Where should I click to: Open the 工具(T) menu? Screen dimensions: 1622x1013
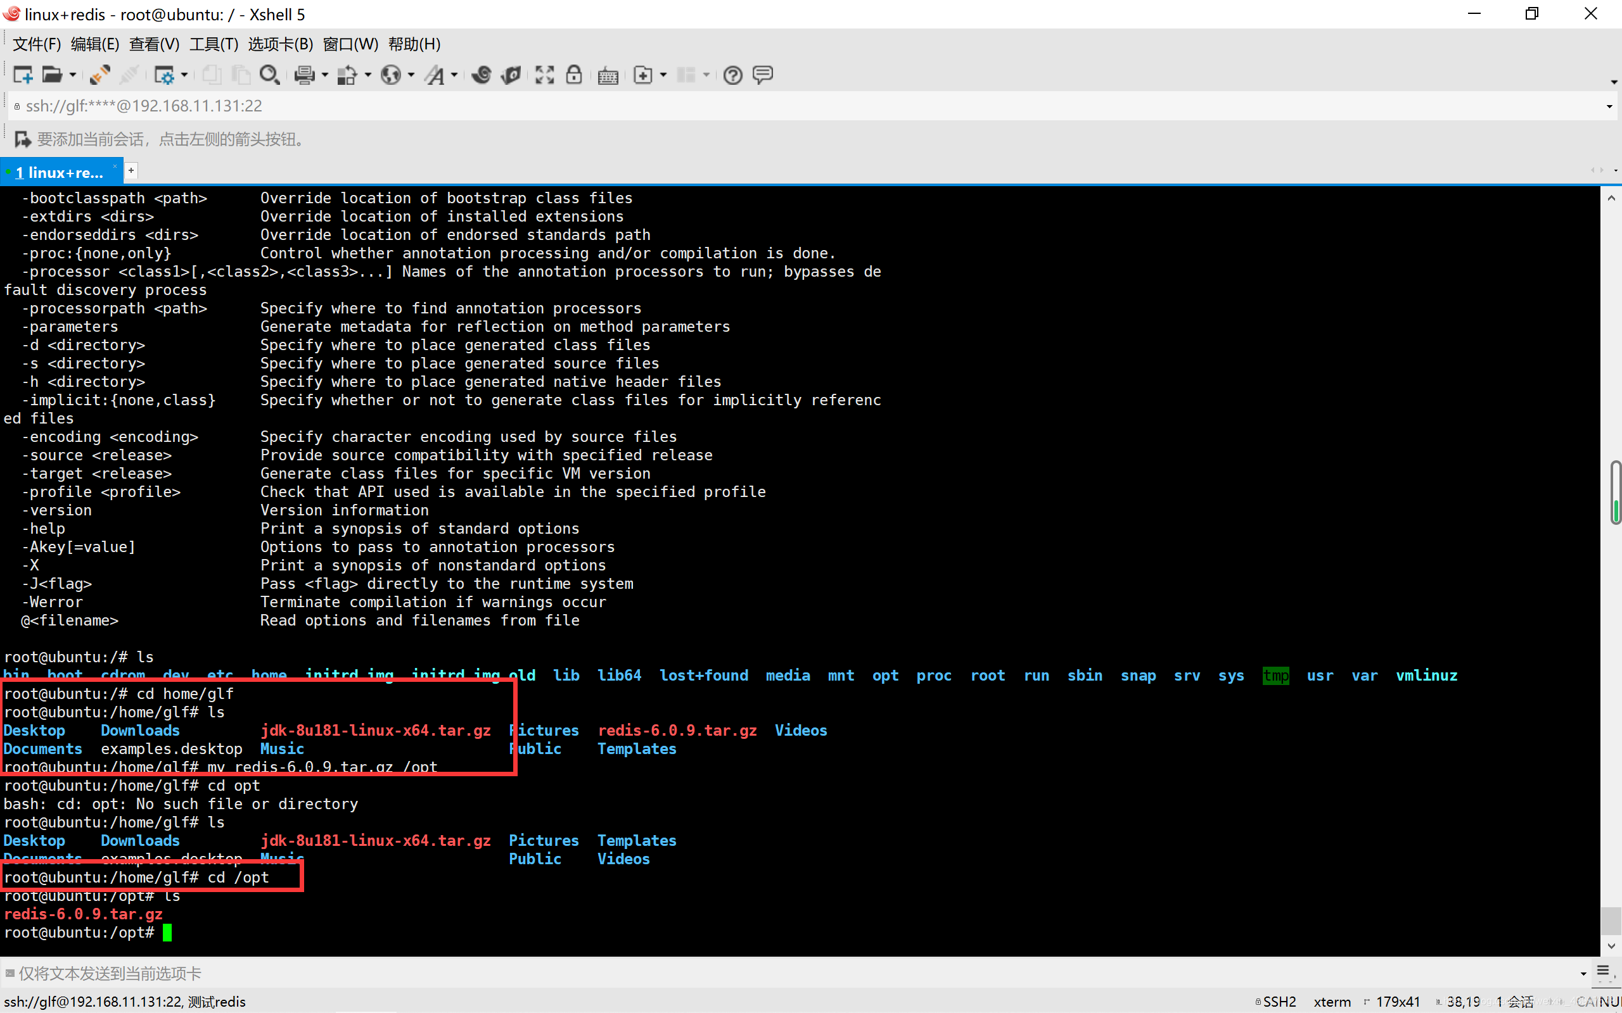(x=214, y=44)
